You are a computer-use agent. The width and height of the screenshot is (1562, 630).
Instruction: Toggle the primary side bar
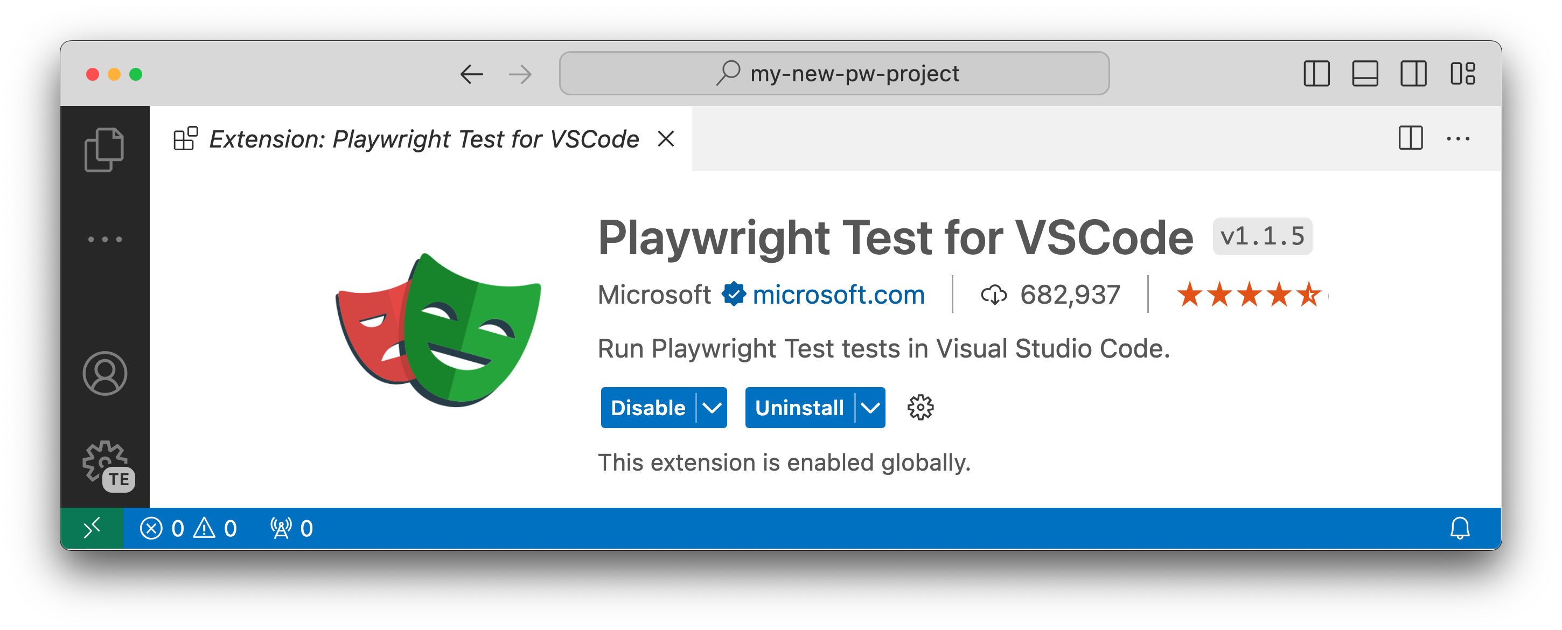click(1316, 74)
